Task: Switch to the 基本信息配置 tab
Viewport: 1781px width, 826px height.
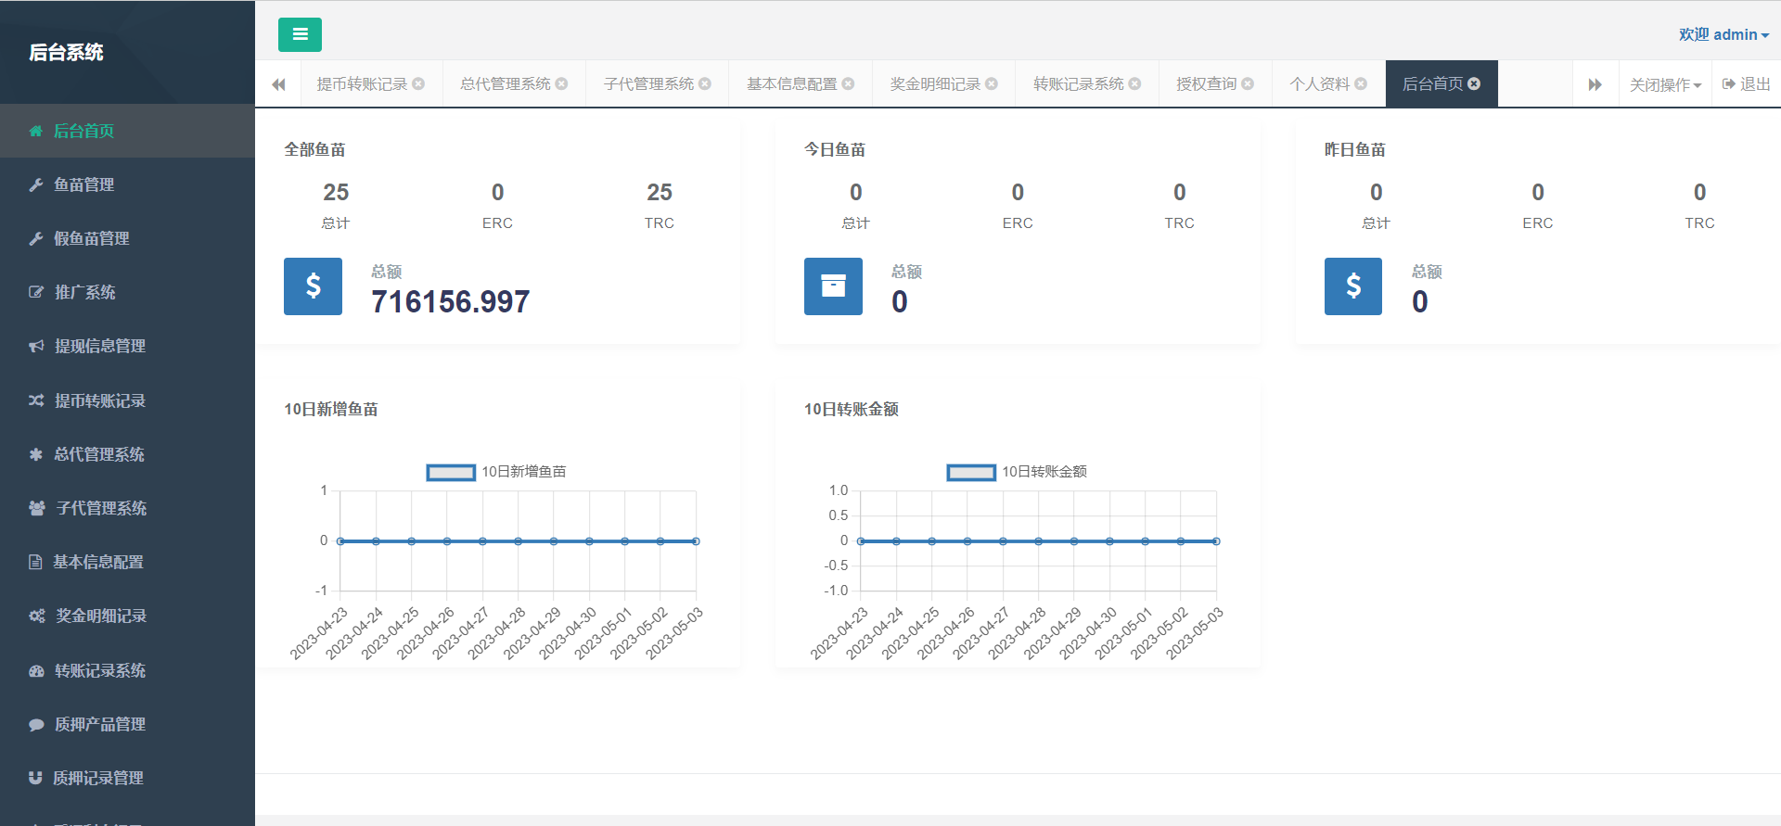Action: (791, 84)
